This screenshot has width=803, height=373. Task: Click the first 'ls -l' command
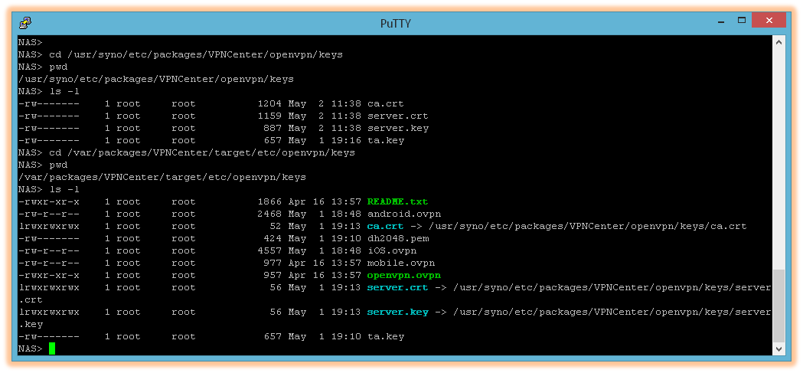pos(64,91)
